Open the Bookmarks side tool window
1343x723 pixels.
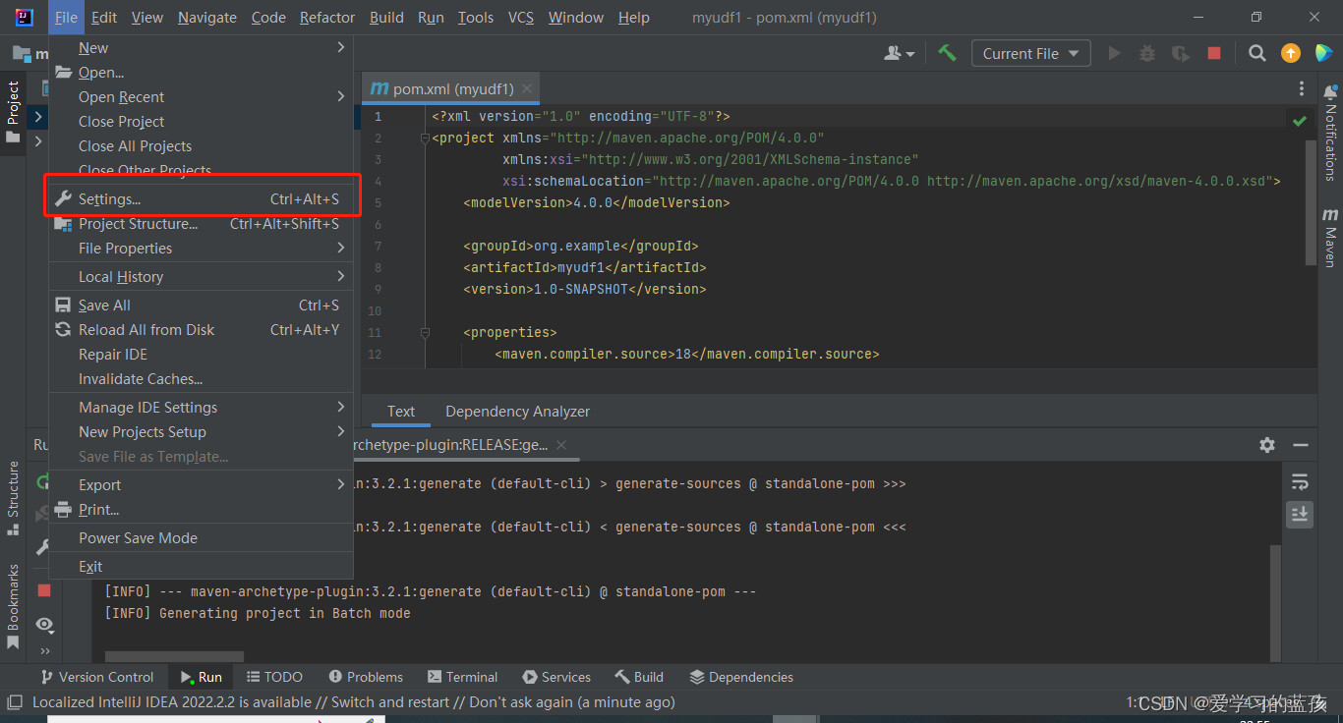[x=13, y=606]
